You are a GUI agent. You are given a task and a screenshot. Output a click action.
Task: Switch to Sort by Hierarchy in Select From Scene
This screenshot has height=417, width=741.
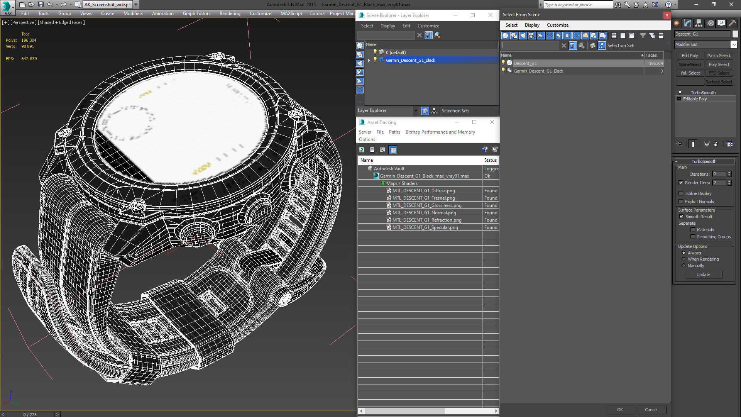(602, 46)
